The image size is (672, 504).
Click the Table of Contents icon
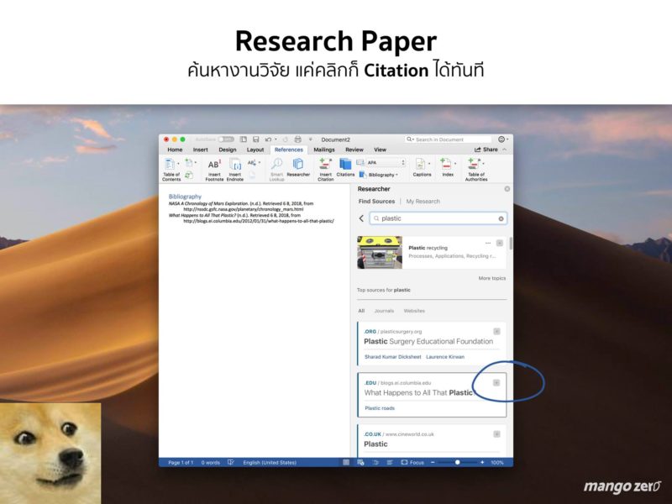(171, 166)
